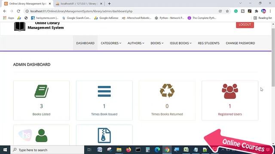Screen dimensions: 275x154
Task: Open the CHANGE PASSWORD page
Action: (240, 43)
